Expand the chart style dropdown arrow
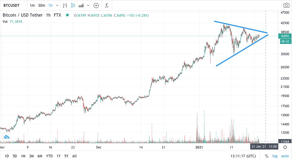 [x=88, y=5]
